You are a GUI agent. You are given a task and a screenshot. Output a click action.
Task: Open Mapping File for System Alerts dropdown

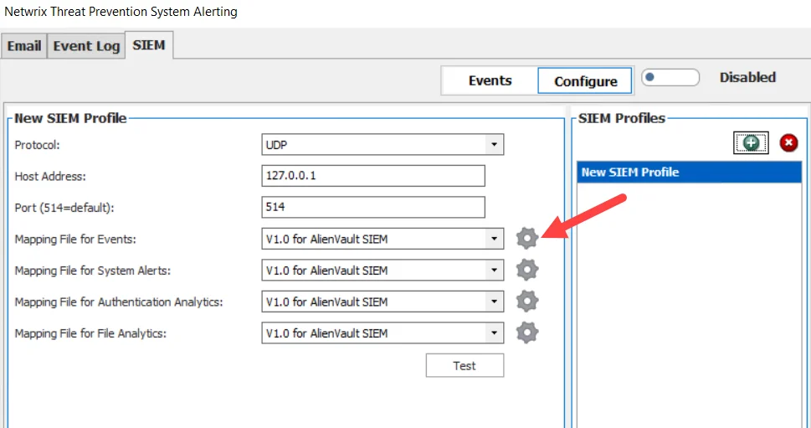(x=494, y=271)
